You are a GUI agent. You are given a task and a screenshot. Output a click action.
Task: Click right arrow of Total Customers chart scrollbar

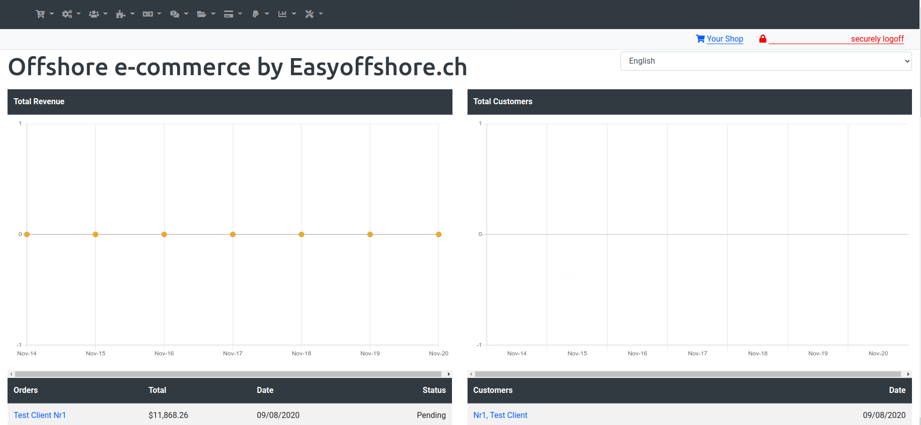coord(908,374)
